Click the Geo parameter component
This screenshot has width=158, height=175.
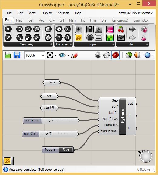52,82
